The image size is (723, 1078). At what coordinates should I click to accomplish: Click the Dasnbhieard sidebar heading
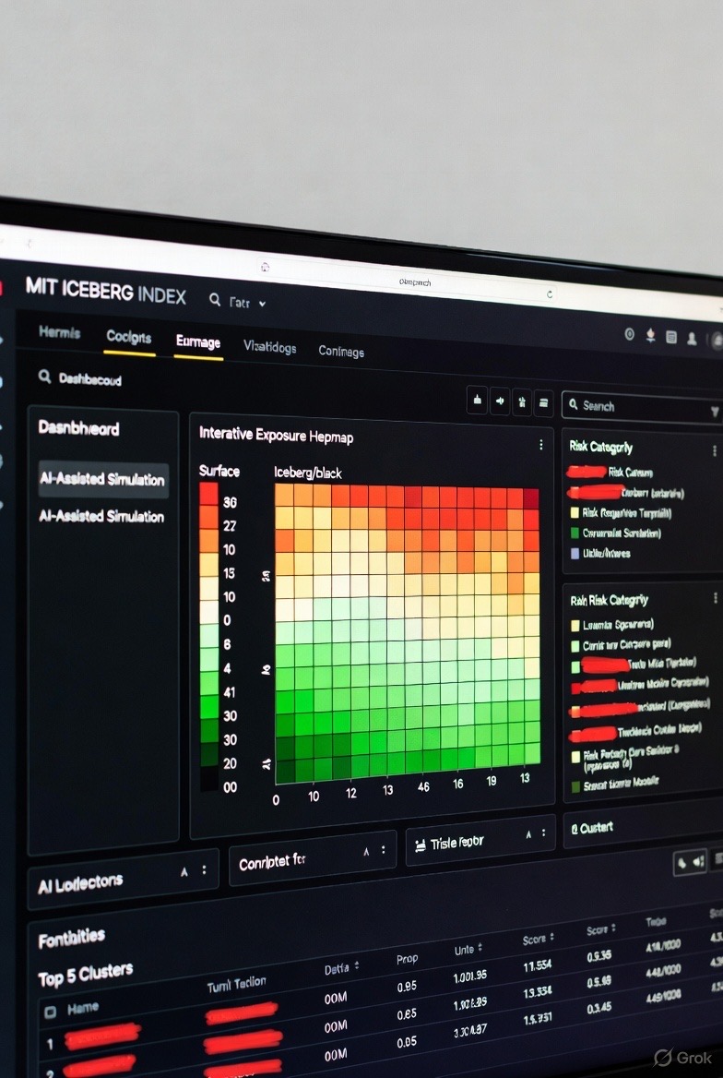(x=78, y=428)
